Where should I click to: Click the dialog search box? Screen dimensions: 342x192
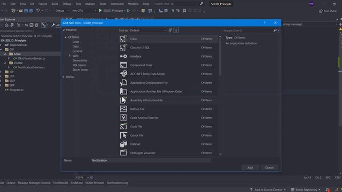click(x=248, y=30)
